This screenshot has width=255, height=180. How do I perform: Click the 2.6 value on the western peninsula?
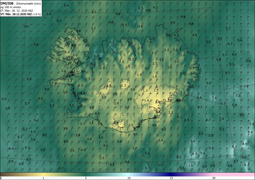[54, 83]
